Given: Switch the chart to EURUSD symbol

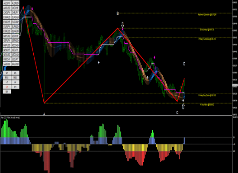Looking at the screenshot, I should tap(7, 31).
